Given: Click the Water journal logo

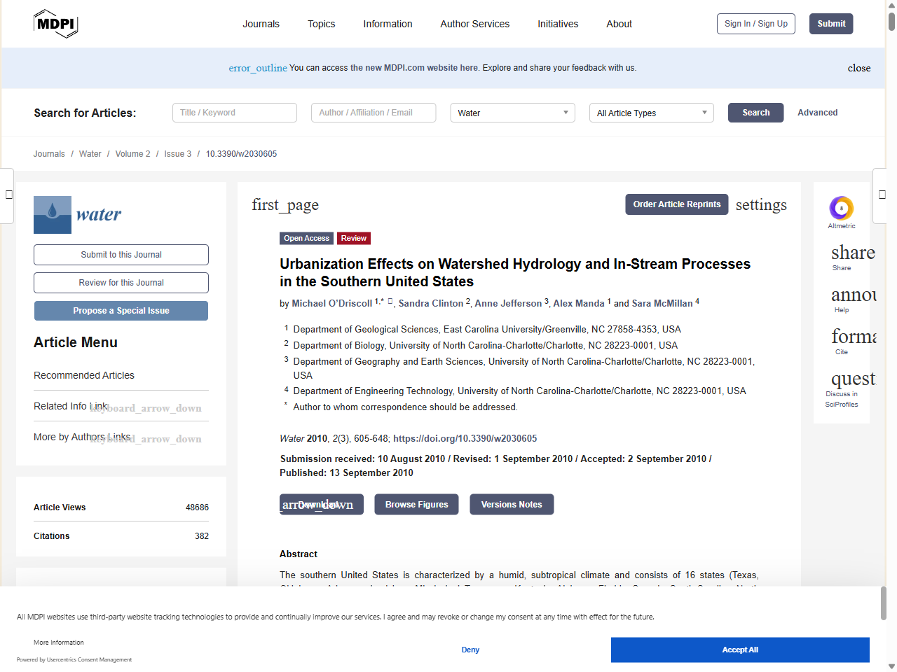Looking at the screenshot, I should [x=78, y=215].
